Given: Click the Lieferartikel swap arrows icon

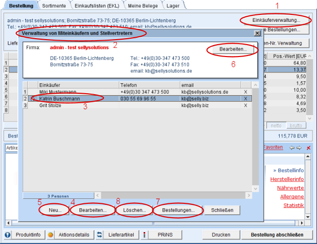Looking at the screenshot, I should pos(99,235).
